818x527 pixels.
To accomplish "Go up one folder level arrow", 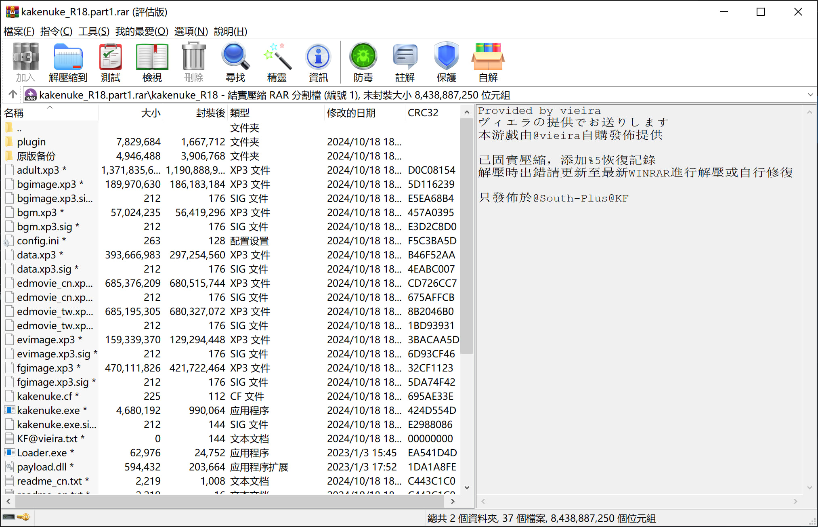I will pos(13,94).
